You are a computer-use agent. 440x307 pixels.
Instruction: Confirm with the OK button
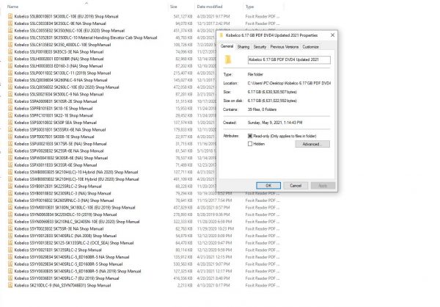pyautogui.click(x=268, y=186)
